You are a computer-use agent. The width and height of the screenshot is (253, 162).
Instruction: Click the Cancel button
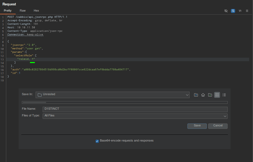pyautogui.click(x=218, y=126)
